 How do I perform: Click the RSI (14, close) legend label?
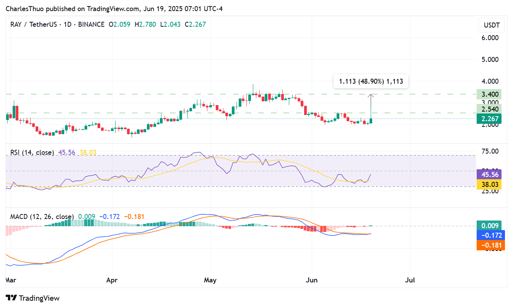(32, 152)
